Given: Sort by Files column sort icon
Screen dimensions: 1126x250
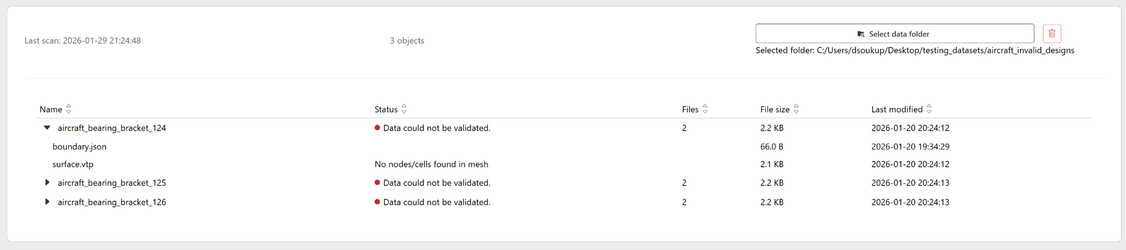Looking at the screenshot, I should (705, 109).
